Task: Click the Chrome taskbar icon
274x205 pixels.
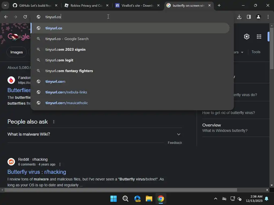Action: (161, 199)
